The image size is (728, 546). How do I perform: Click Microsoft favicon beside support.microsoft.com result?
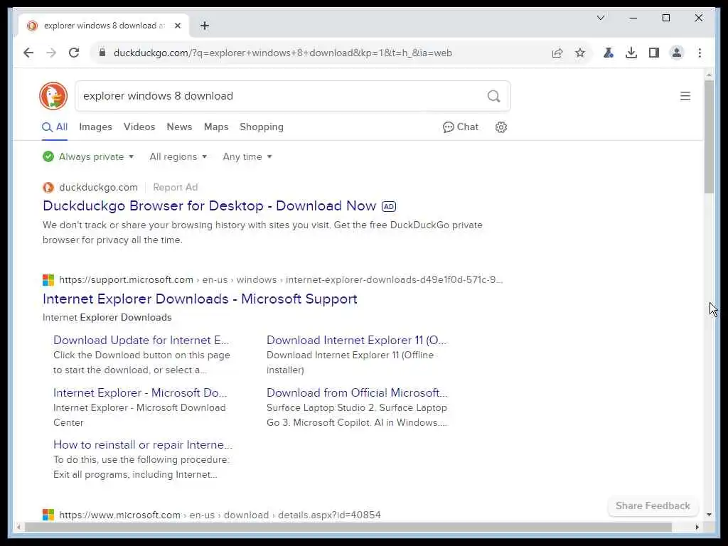coord(48,280)
